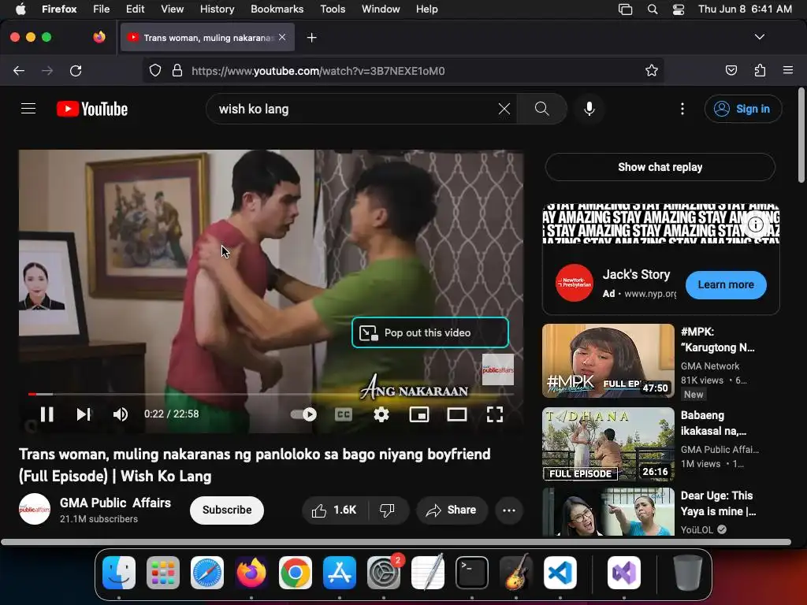Share this video

tap(452, 510)
